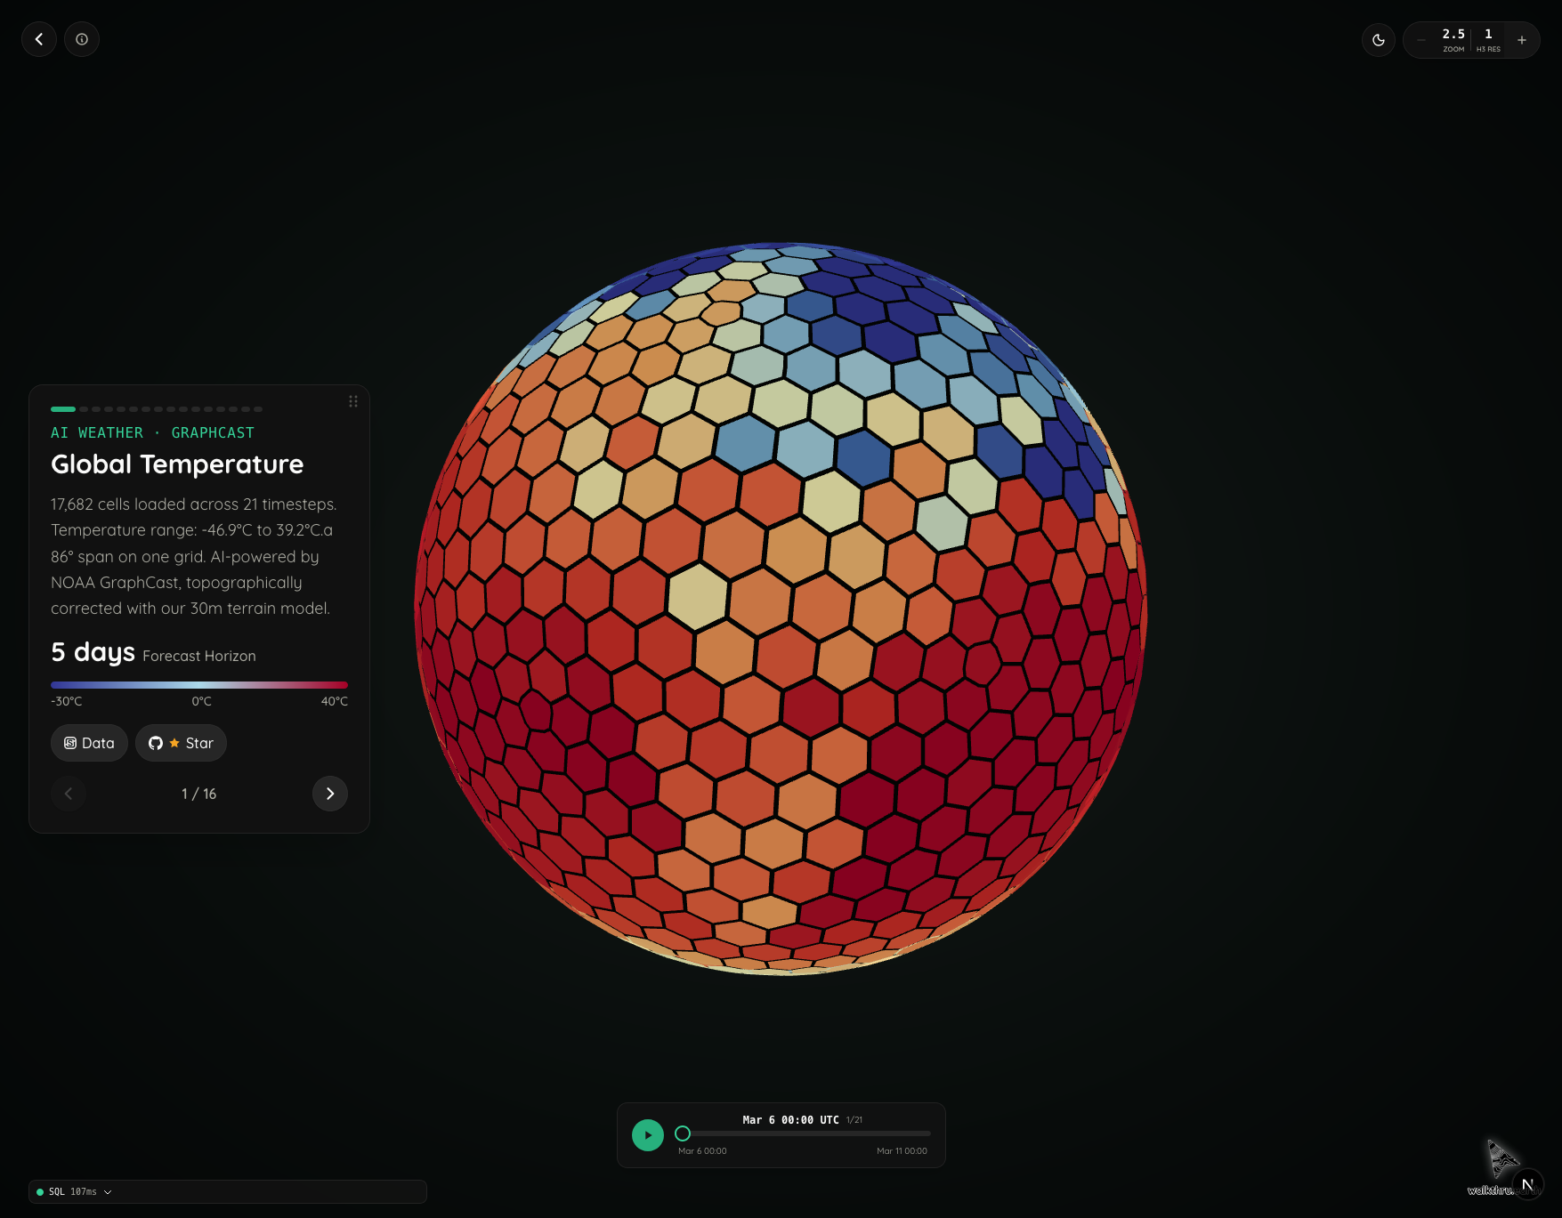Viewport: 1562px width, 1218px height.
Task: Click the back arrow icon
Action: coord(39,39)
